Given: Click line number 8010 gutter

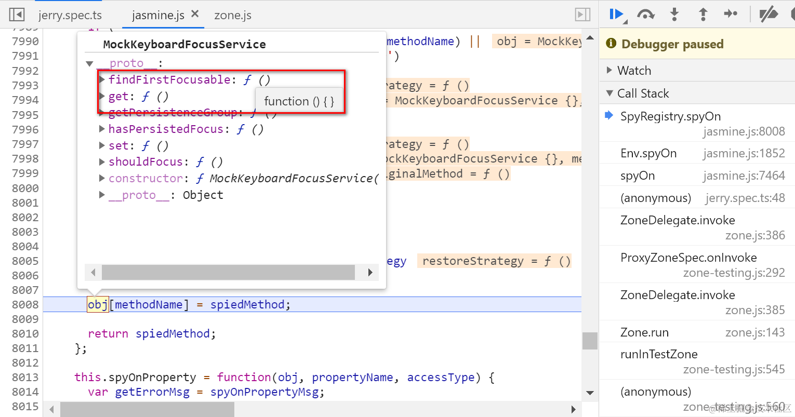Looking at the screenshot, I should pos(25,333).
